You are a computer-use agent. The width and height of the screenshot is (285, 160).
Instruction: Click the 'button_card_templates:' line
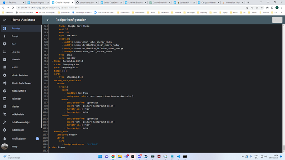tap(68, 80)
